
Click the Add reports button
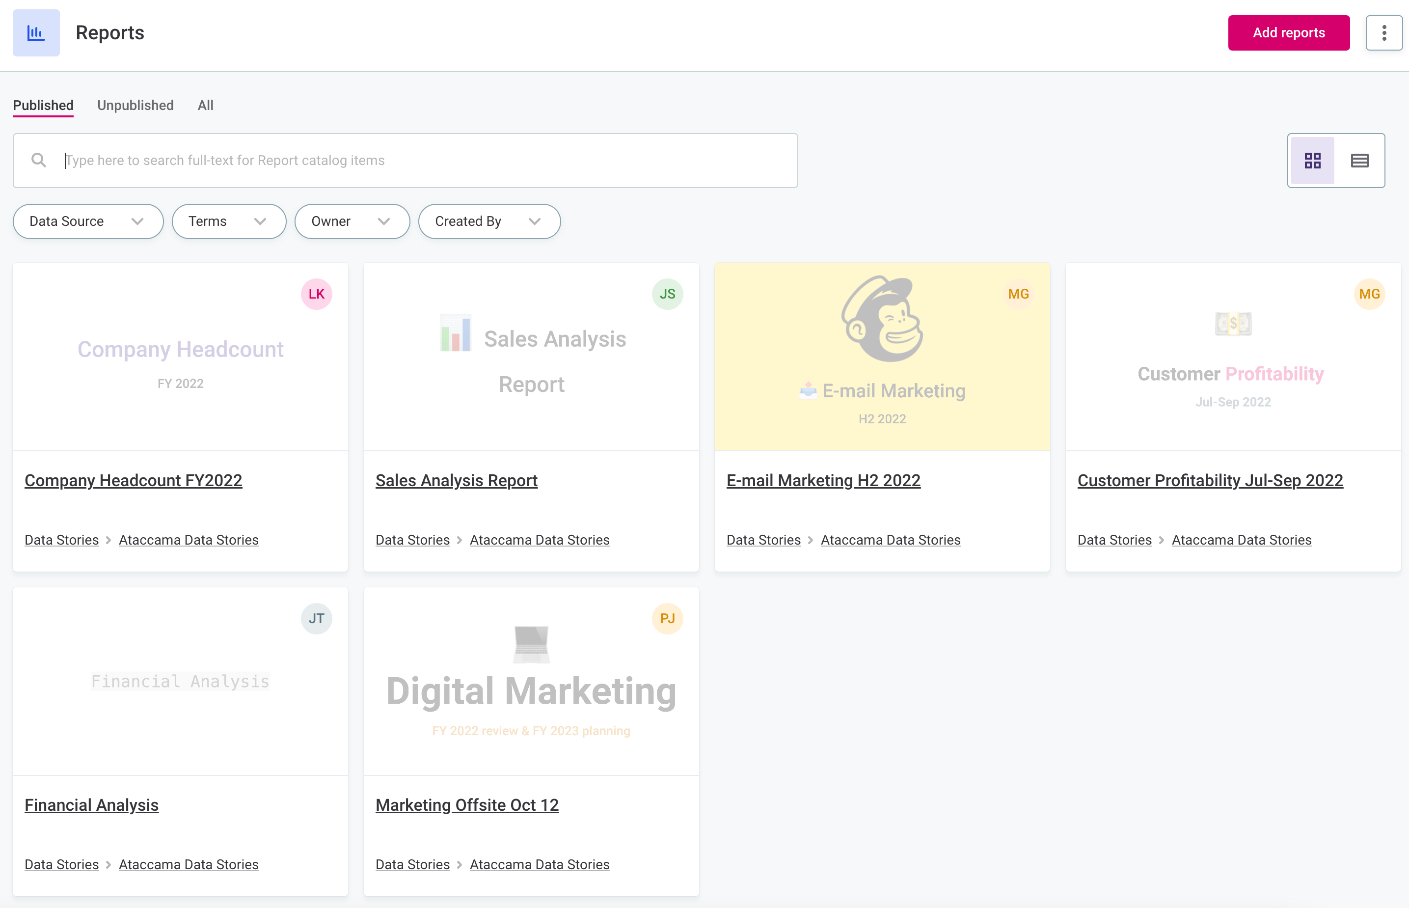coord(1288,32)
